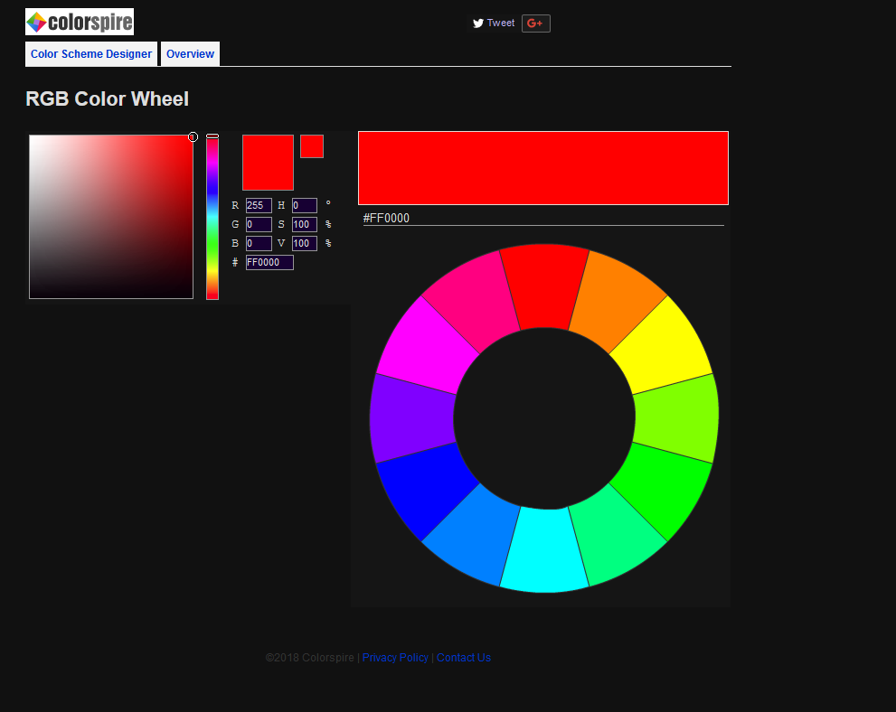Viewport: 896px width, 712px height.
Task: Click the RGB Color Wheel heading
Action: point(108,98)
